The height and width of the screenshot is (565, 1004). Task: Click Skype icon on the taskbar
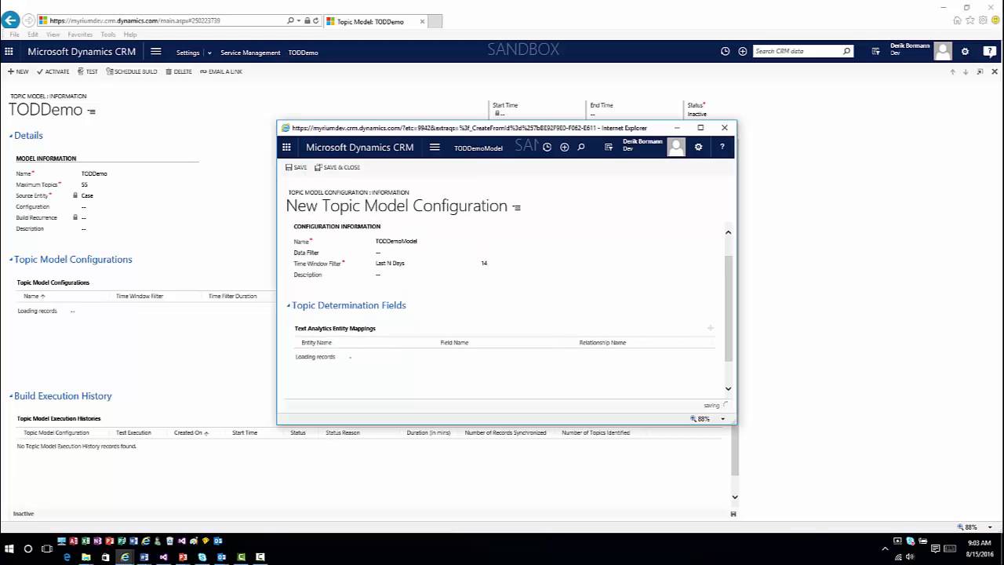pyautogui.click(x=202, y=557)
